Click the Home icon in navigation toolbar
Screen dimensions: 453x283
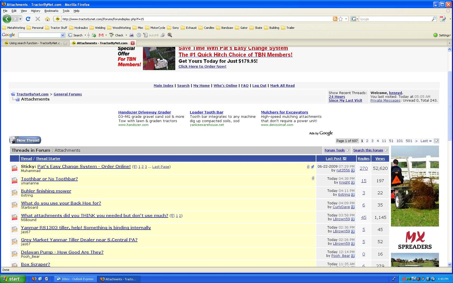click(x=47, y=19)
